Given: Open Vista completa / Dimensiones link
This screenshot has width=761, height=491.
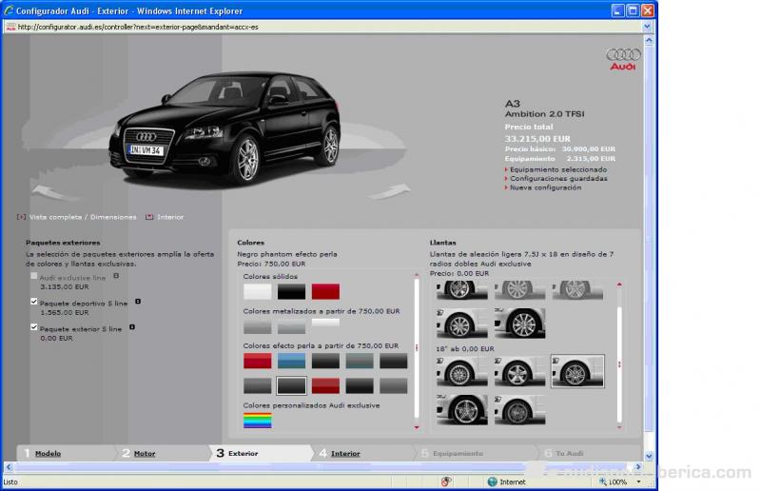Looking at the screenshot, I should click(83, 217).
